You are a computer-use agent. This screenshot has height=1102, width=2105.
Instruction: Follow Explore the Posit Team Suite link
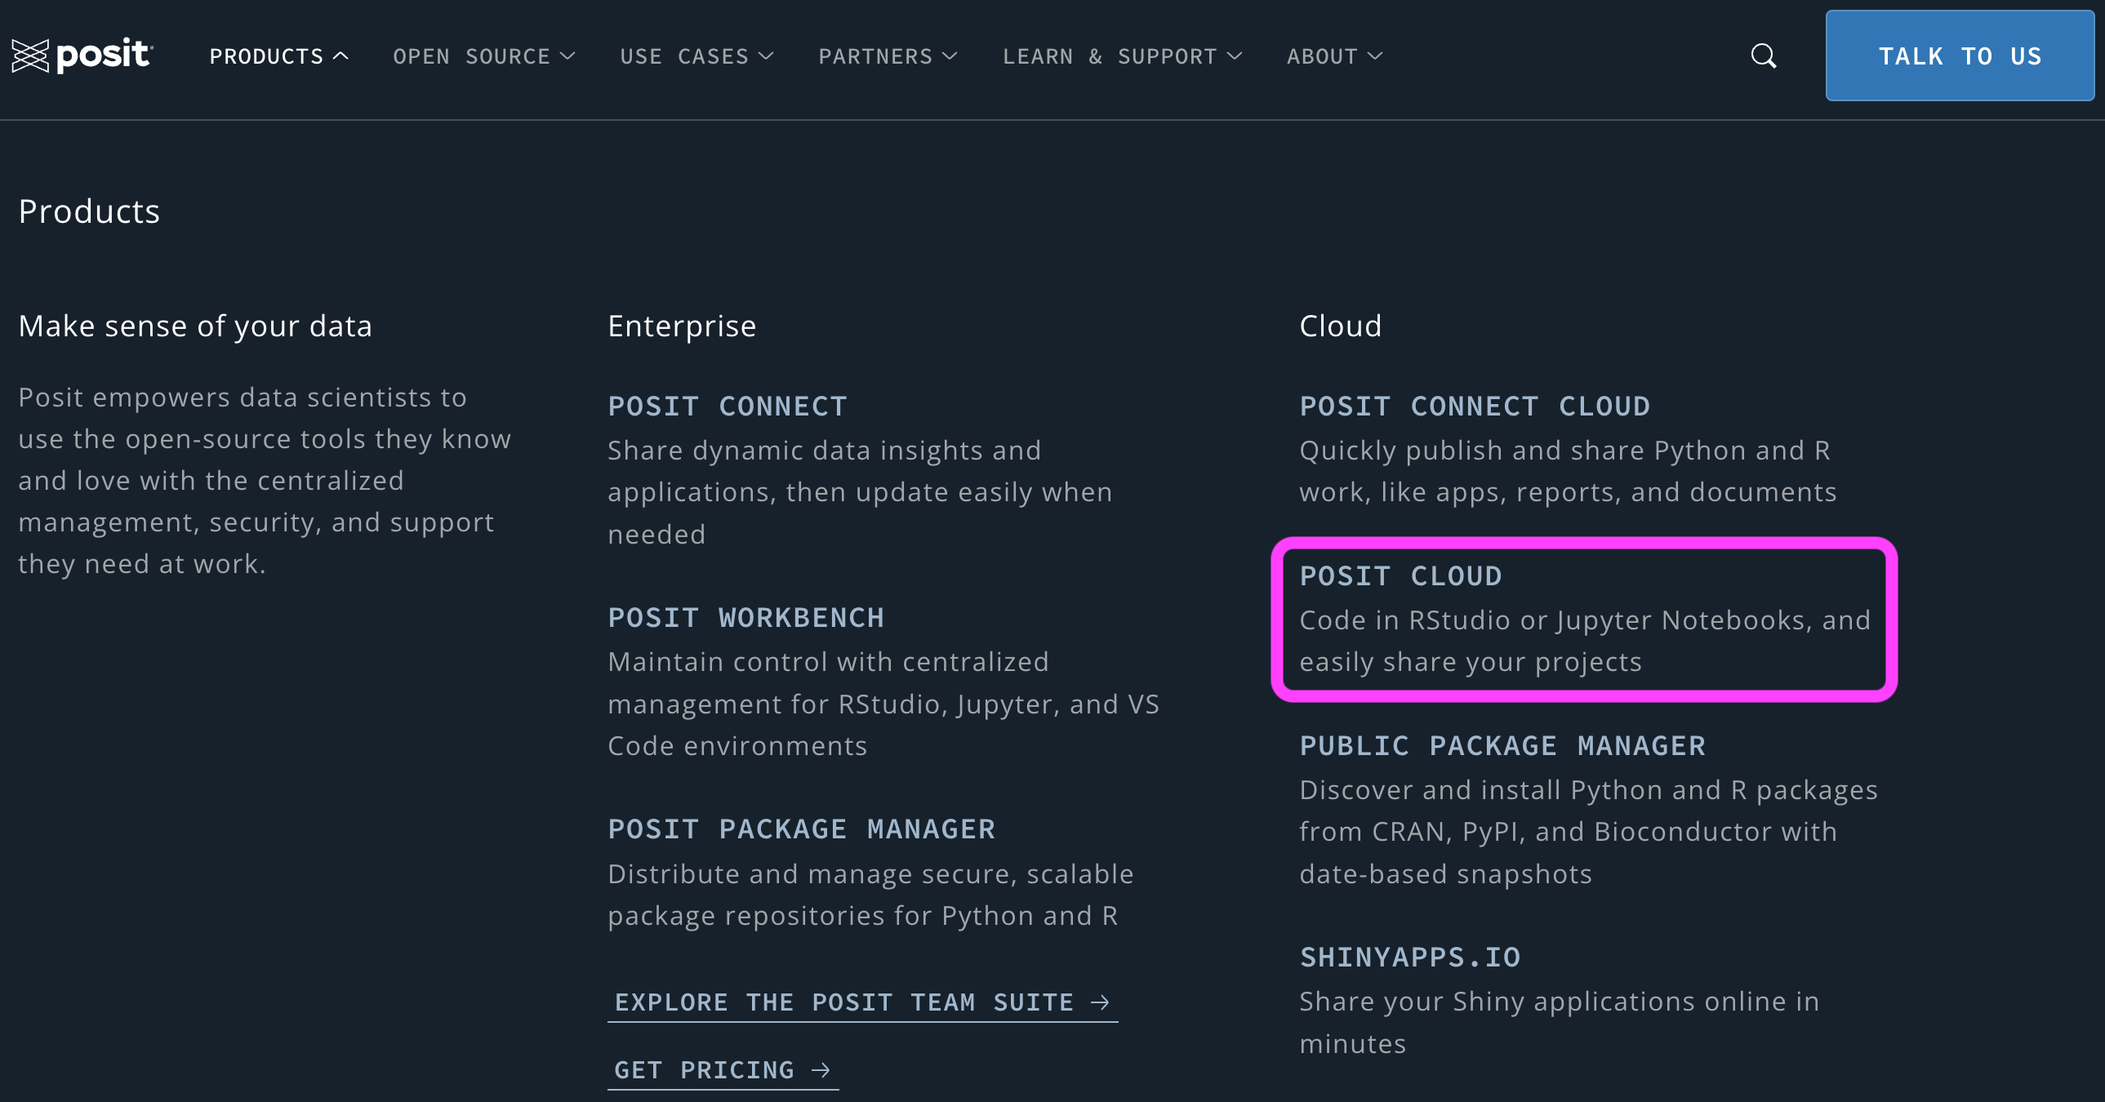point(862,1002)
